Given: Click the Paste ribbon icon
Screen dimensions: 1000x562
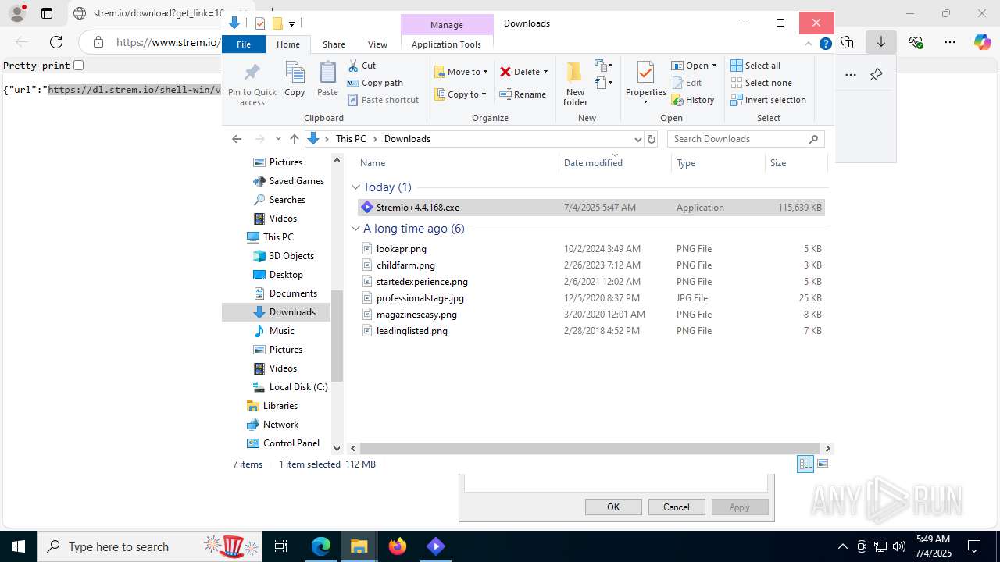Looking at the screenshot, I should click(327, 80).
